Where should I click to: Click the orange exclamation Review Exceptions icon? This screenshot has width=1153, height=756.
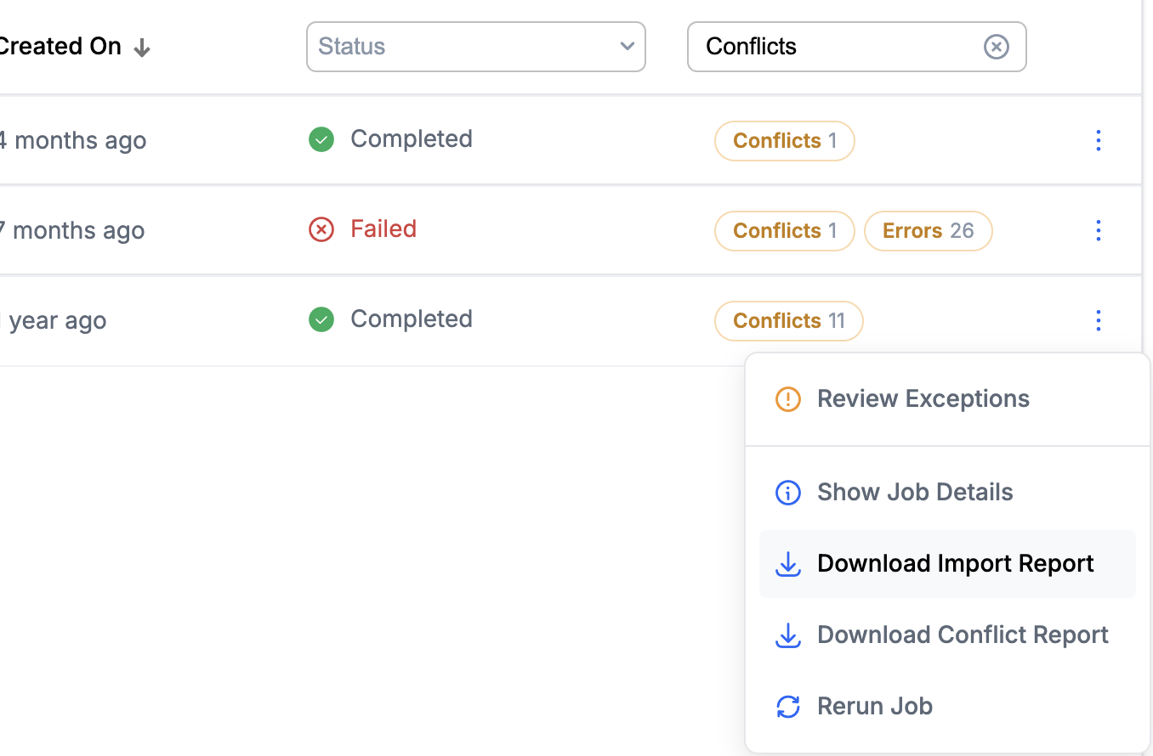pos(788,399)
